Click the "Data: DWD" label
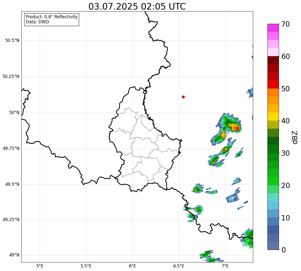The image size is (301, 271). [x=37, y=22]
